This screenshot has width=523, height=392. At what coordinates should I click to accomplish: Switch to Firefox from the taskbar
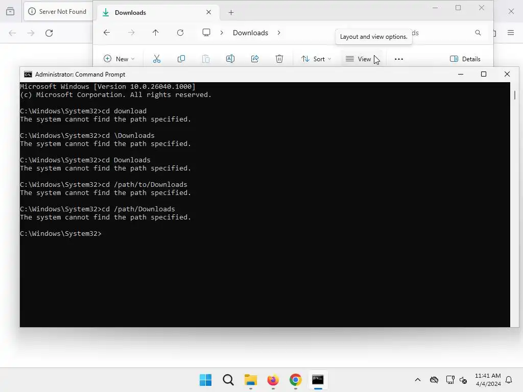(273, 380)
